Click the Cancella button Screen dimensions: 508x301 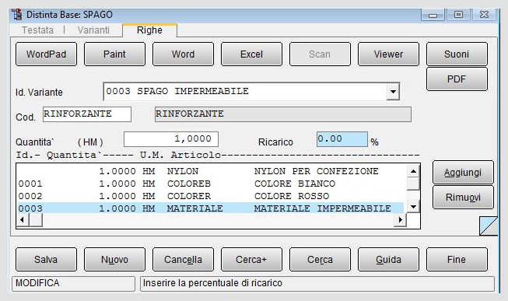183,260
